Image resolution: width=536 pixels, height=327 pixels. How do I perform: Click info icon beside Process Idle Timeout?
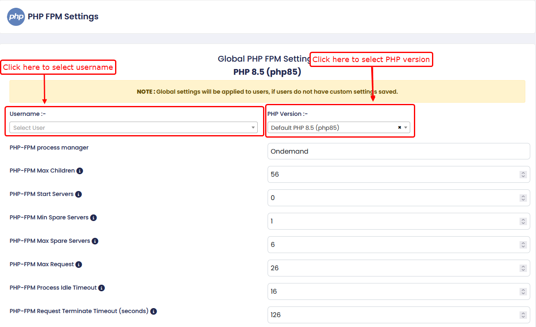point(102,288)
